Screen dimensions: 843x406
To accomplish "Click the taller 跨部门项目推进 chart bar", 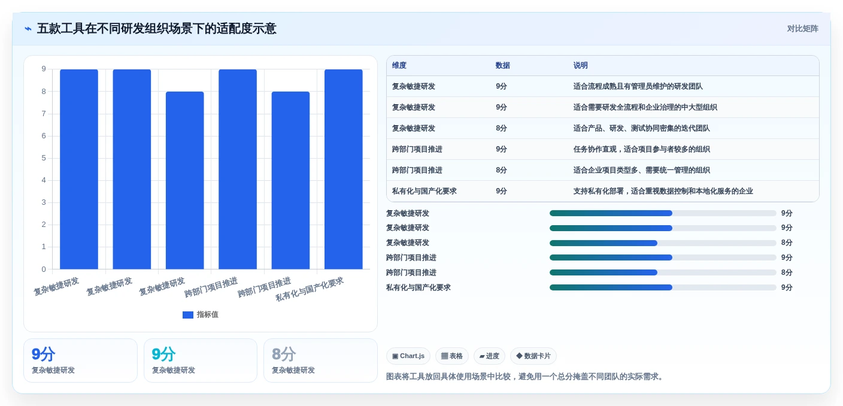I will (x=238, y=169).
